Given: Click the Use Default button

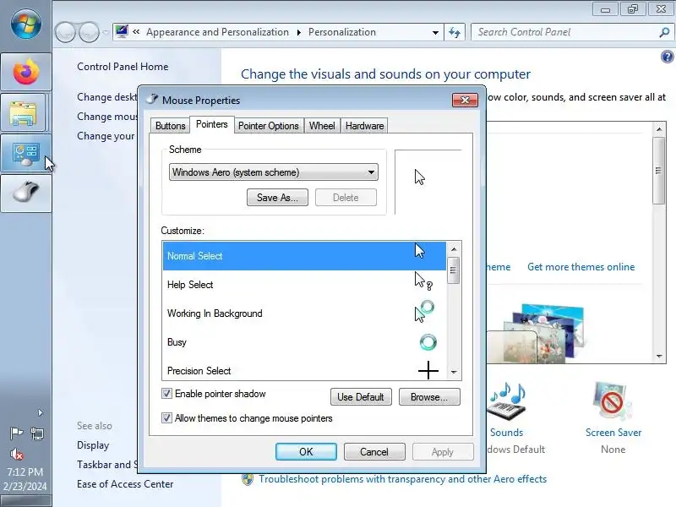Looking at the screenshot, I should (x=361, y=396).
